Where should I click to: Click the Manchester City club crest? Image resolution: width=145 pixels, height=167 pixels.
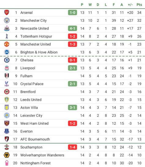[7, 20]
